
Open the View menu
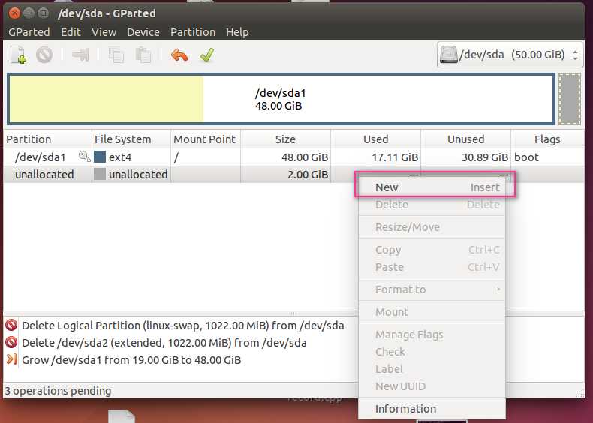104,32
